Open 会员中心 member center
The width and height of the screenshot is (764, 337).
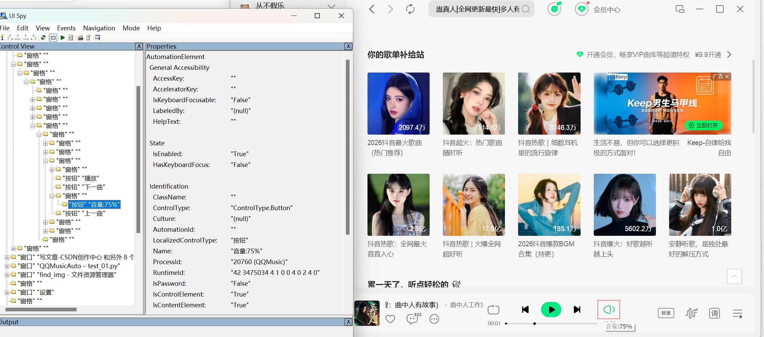coord(607,9)
